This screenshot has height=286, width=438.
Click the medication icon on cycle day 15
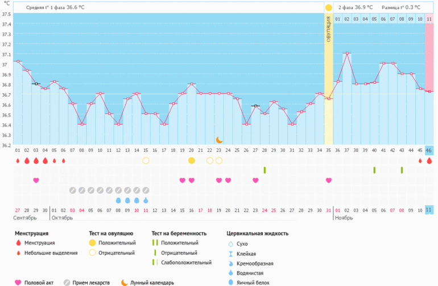146,190
